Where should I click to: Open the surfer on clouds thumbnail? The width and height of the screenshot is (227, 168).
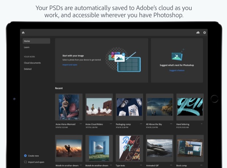click(69, 148)
